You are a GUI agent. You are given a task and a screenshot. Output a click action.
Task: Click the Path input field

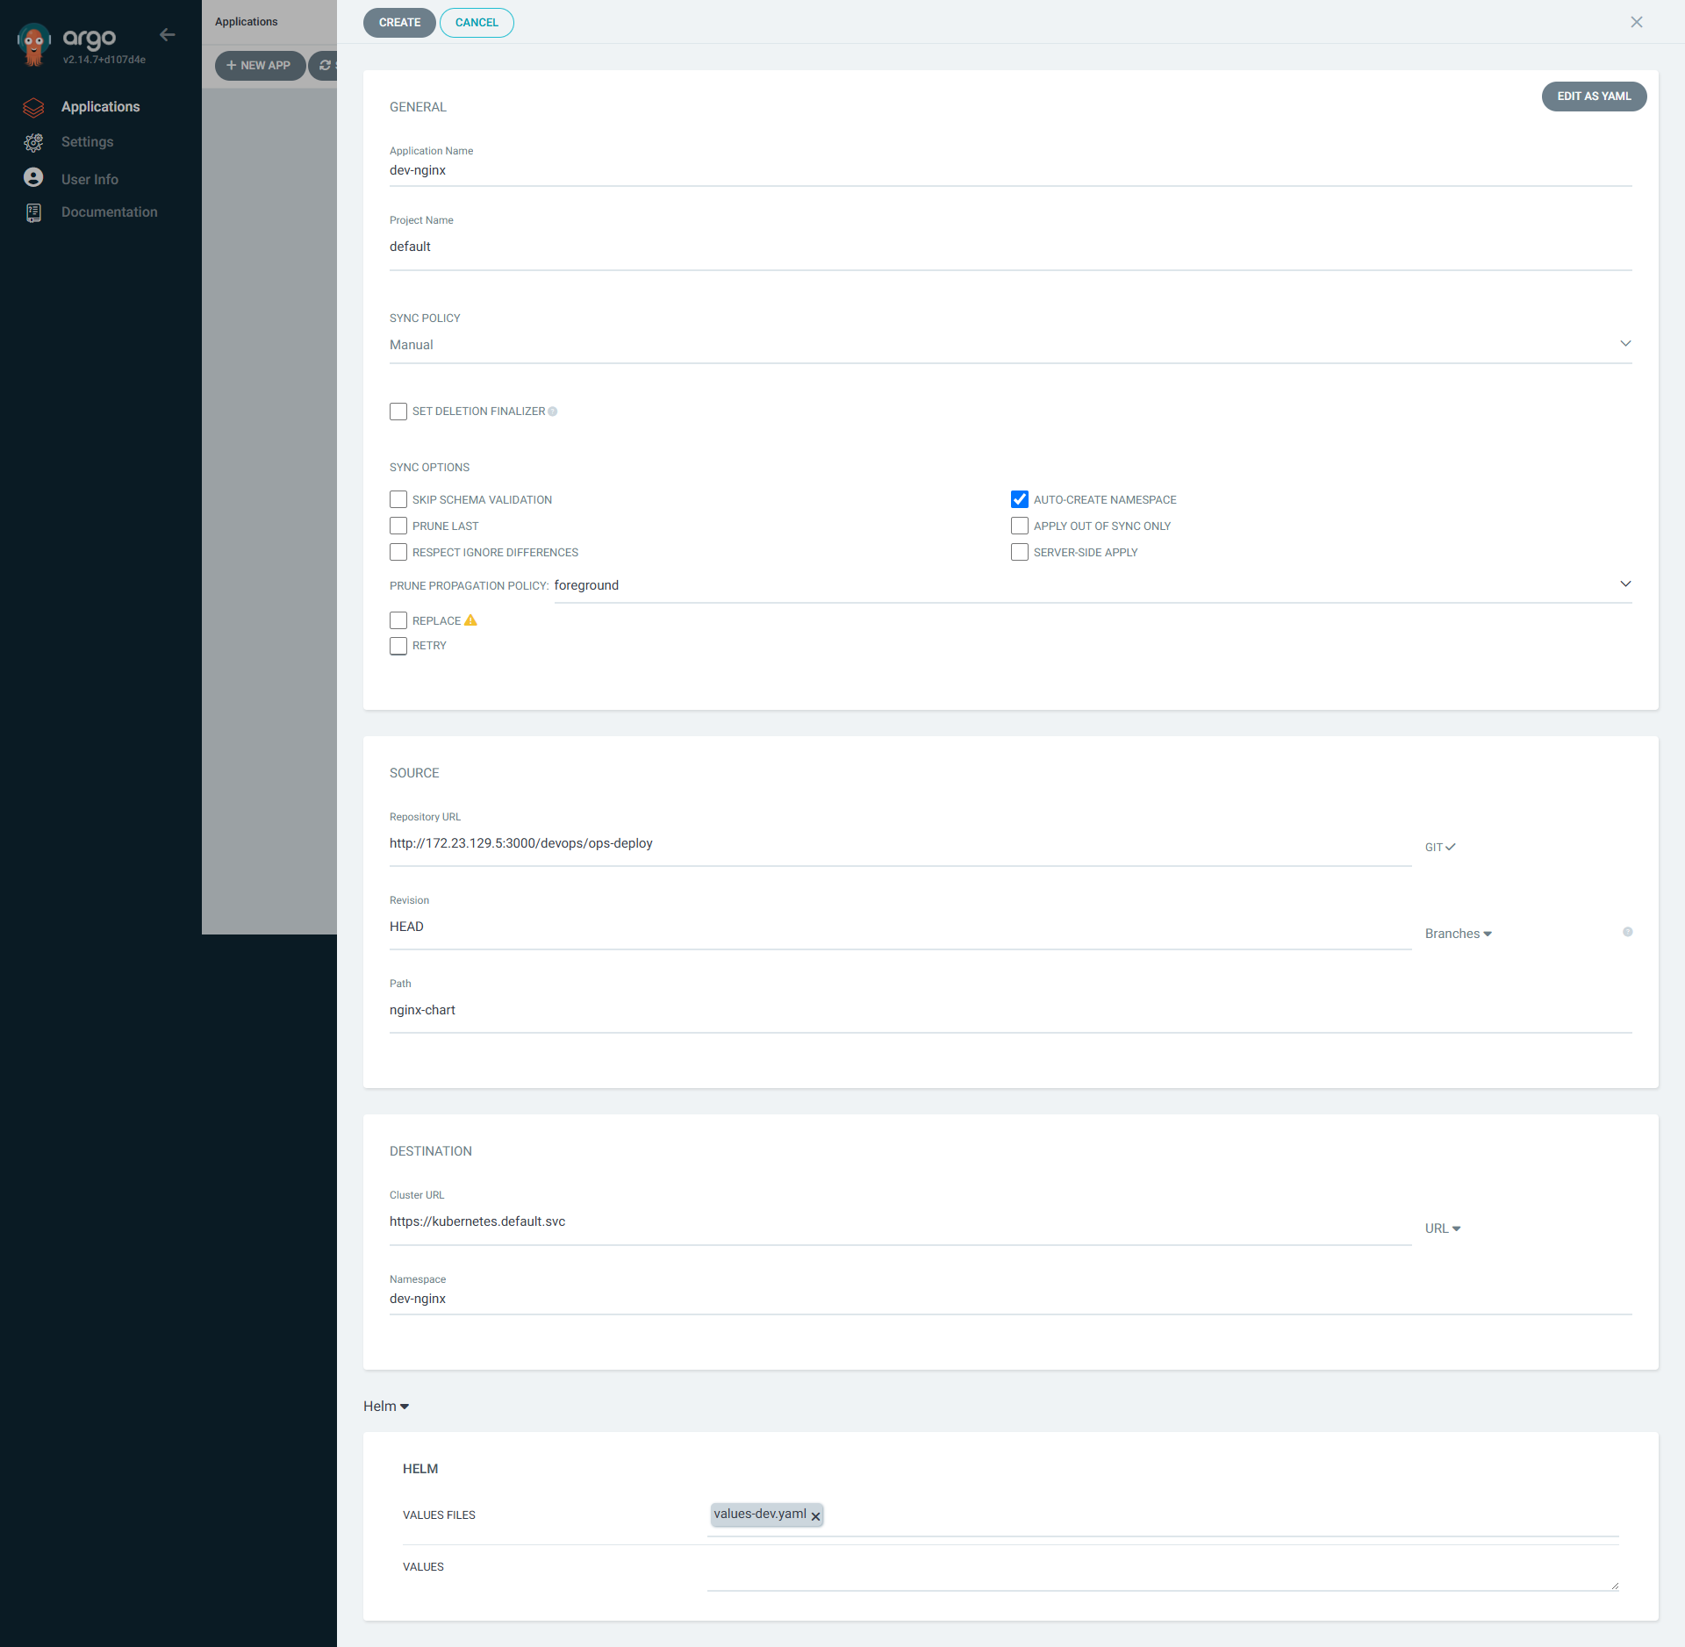pyautogui.click(x=1009, y=1010)
